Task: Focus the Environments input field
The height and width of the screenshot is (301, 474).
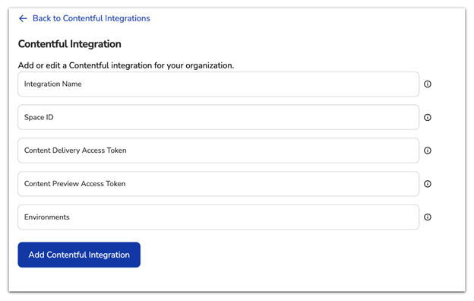Action: tap(218, 217)
